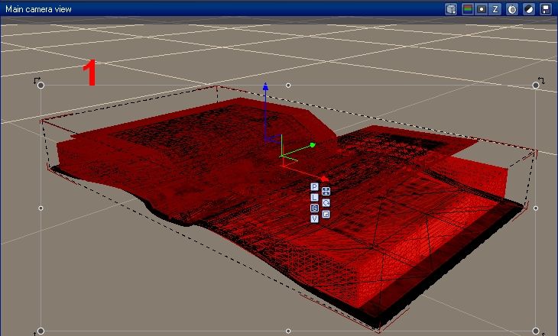
Task: Activate the four-arrow move gizmo tool
Action: (326, 191)
